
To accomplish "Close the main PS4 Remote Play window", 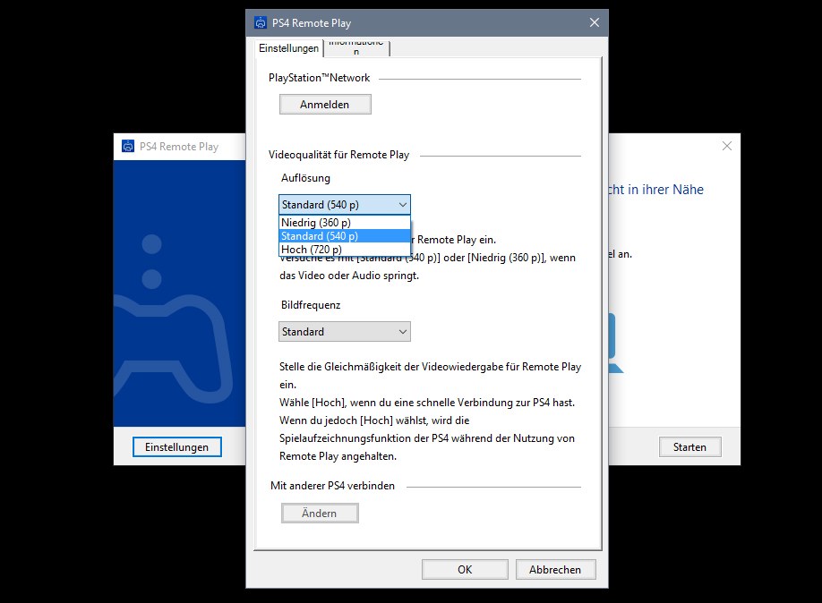I will click(x=726, y=146).
